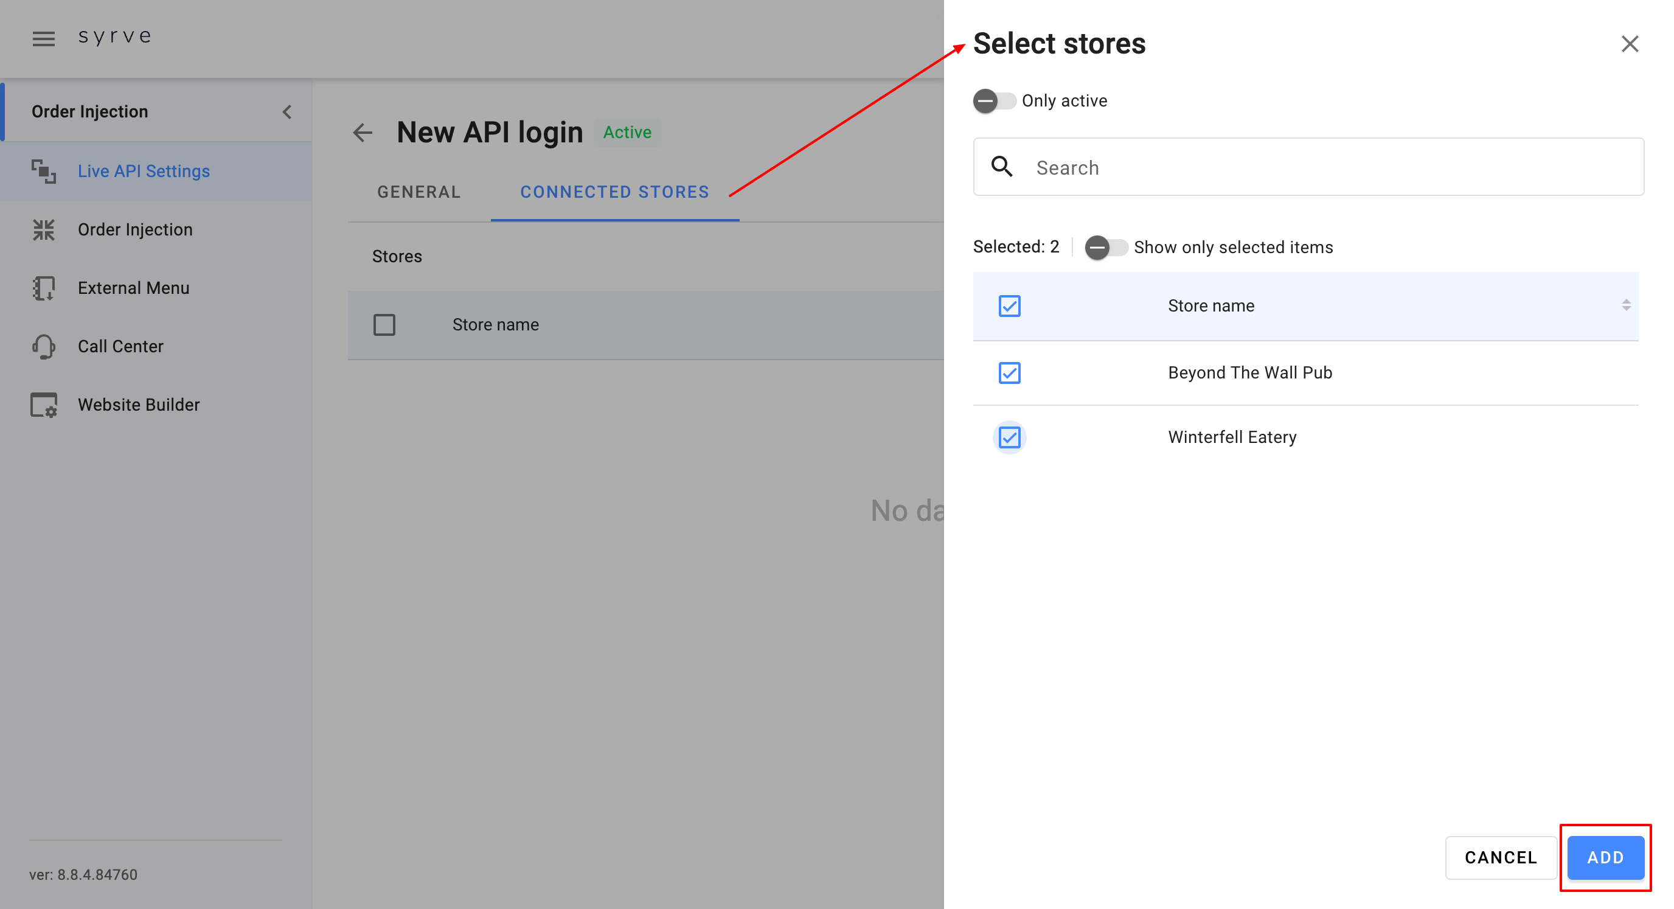Image resolution: width=1674 pixels, height=909 pixels.
Task: Toggle the select-all checkbox in Select stores header
Action: [x=1009, y=305]
